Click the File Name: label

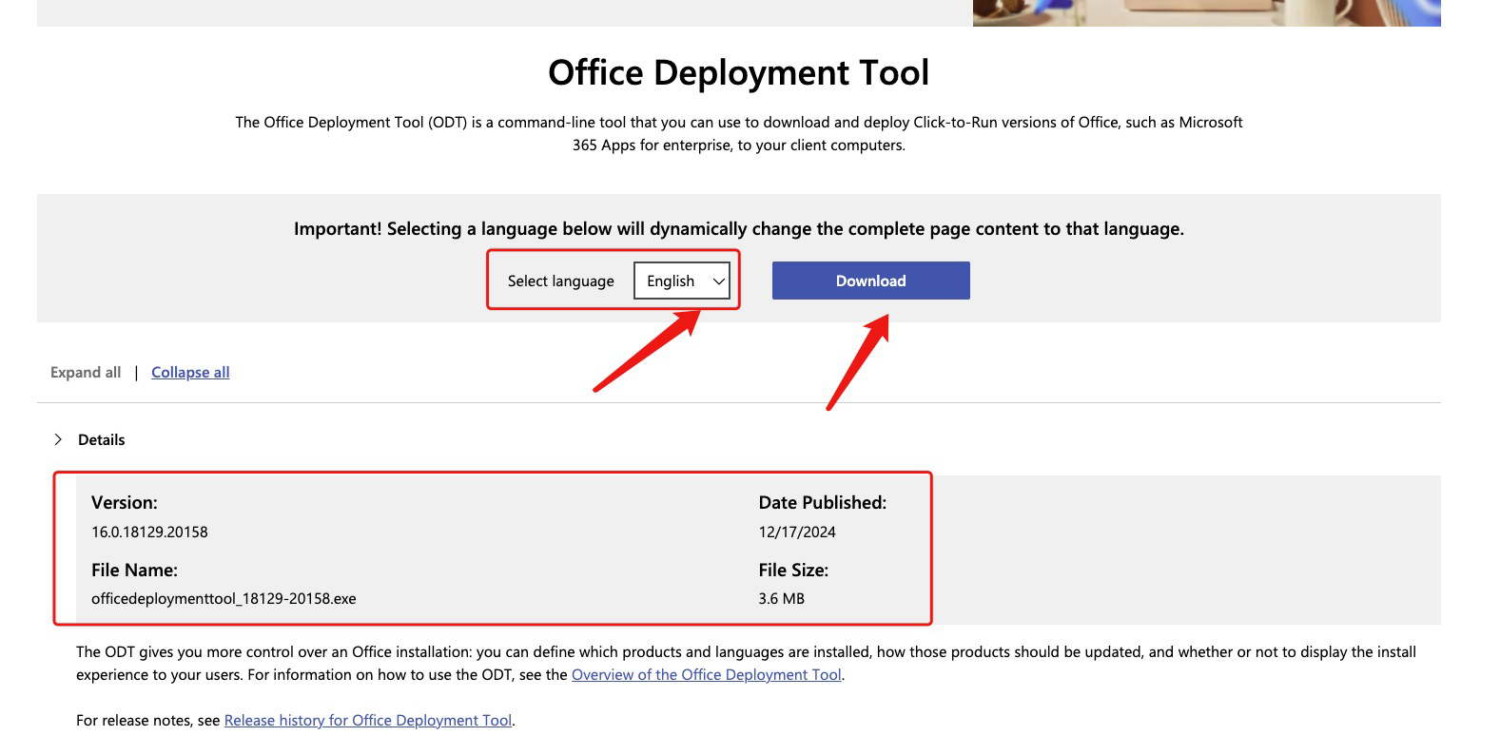[134, 570]
